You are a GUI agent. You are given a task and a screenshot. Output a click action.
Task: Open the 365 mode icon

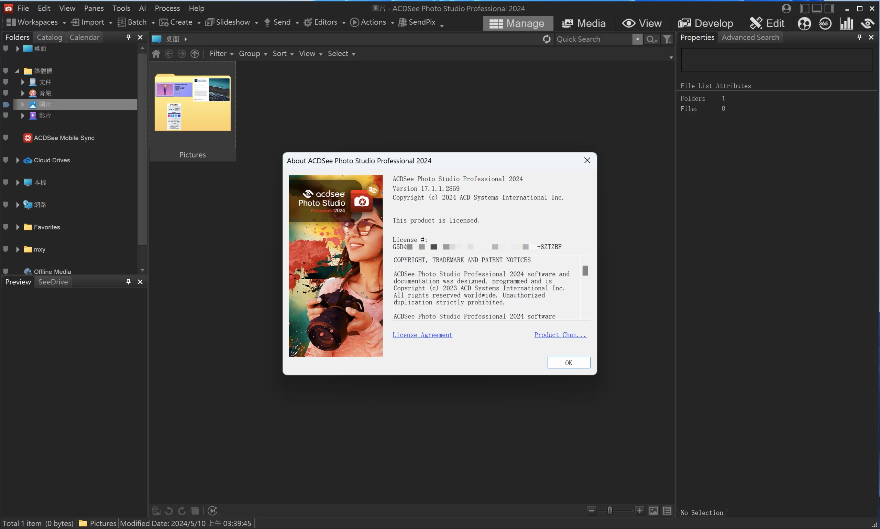point(825,23)
